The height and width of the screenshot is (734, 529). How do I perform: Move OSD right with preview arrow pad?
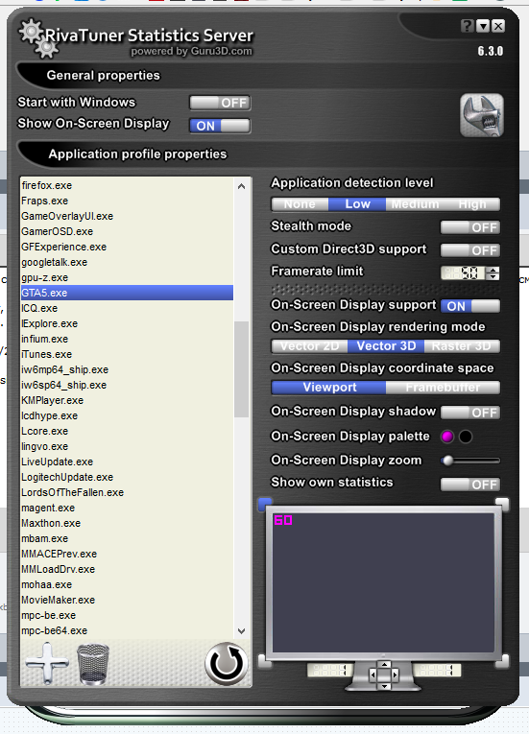pyautogui.click(x=395, y=675)
